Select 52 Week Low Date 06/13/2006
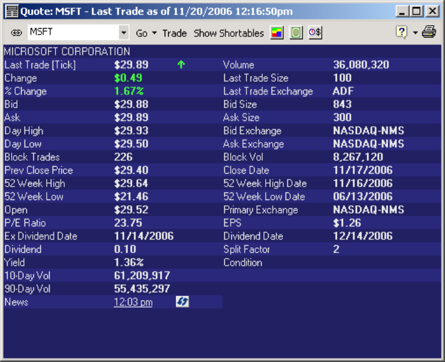This screenshot has height=362, width=445. tap(363, 196)
